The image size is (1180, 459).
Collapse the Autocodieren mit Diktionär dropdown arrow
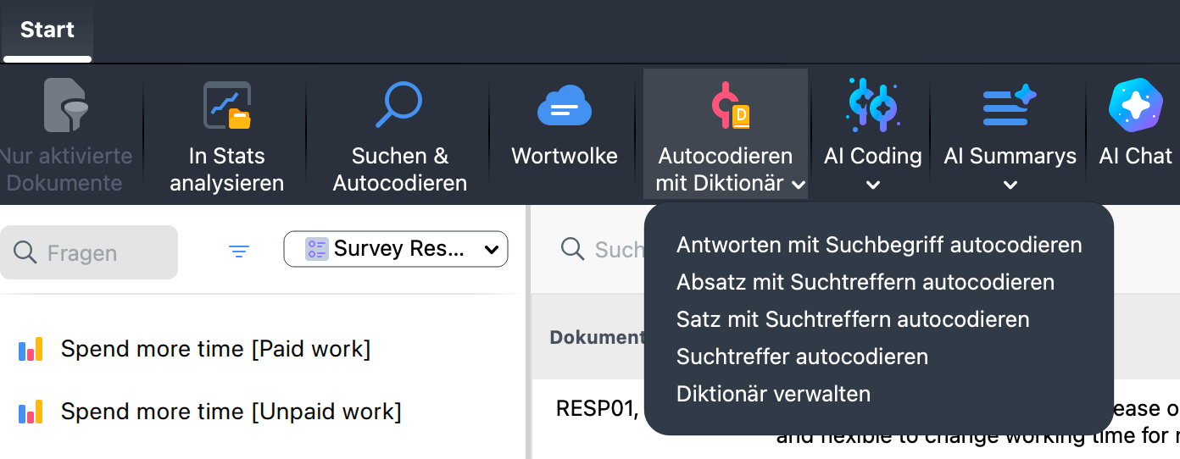(x=798, y=184)
